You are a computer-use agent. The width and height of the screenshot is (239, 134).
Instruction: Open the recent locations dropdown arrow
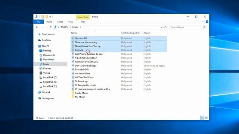tap(47, 27)
